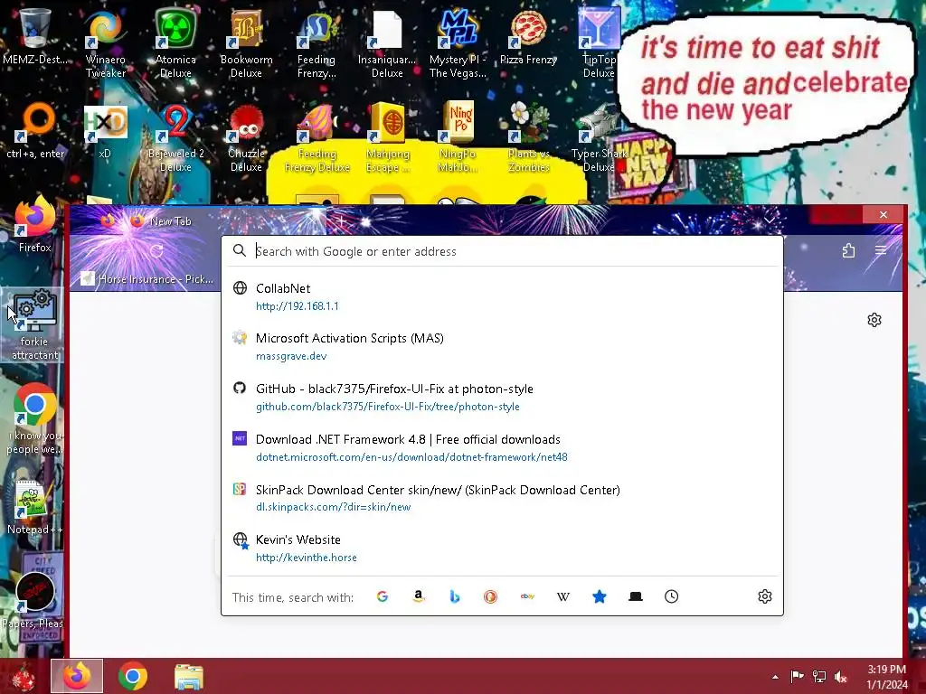Select the NingPo MahJong desktop shortcut

click(x=458, y=137)
